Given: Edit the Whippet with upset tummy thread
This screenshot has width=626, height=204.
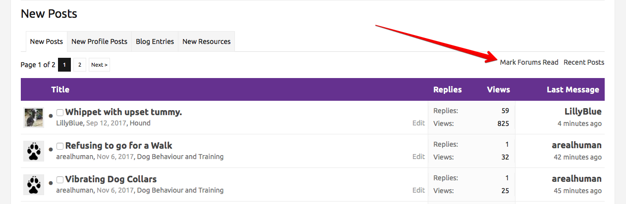Looking at the screenshot, I should pyautogui.click(x=418, y=123).
